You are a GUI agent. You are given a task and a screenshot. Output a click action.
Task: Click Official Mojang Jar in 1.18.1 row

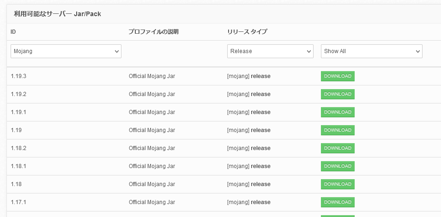pyautogui.click(x=152, y=166)
